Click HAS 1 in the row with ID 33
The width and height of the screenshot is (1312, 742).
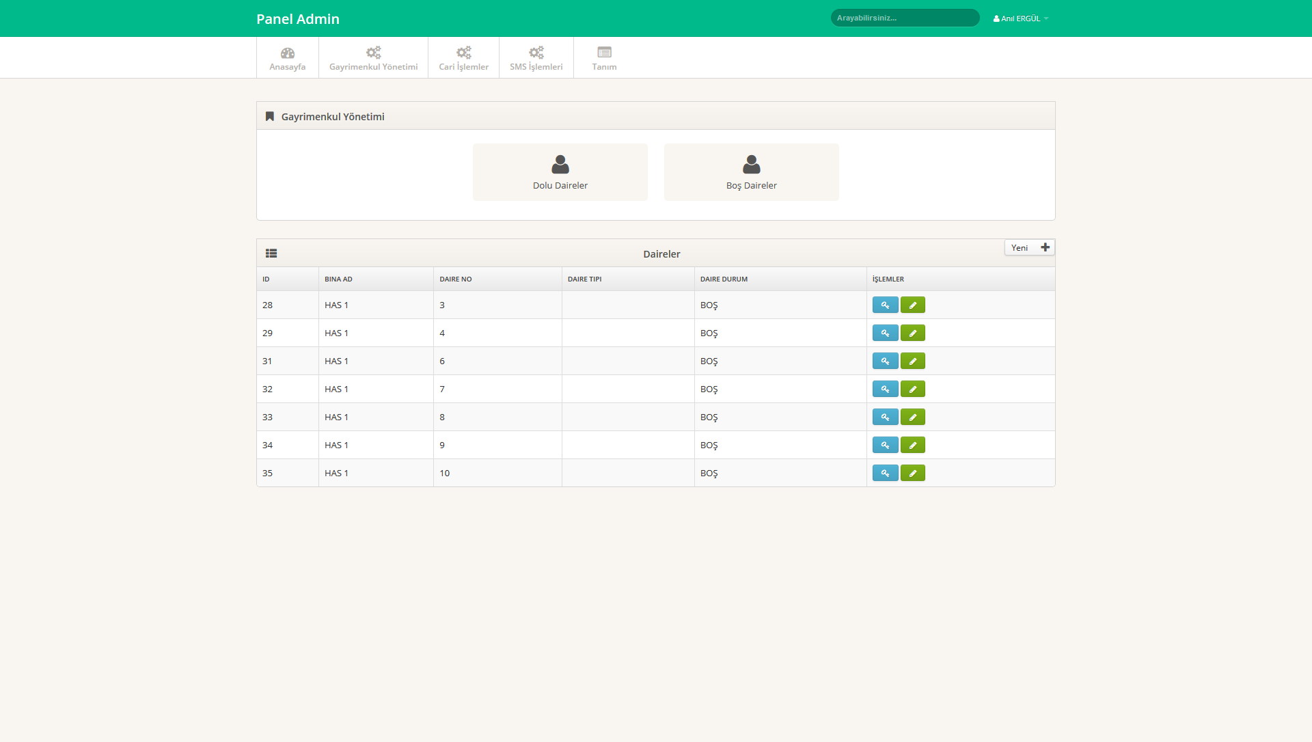click(x=336, y=417)
